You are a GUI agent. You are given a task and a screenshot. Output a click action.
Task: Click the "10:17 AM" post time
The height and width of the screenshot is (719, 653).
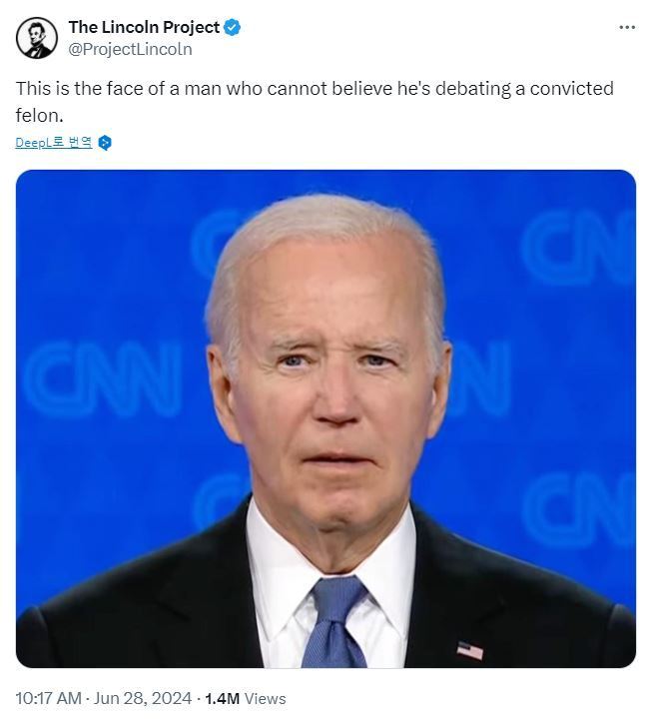(x=48, y=699)
